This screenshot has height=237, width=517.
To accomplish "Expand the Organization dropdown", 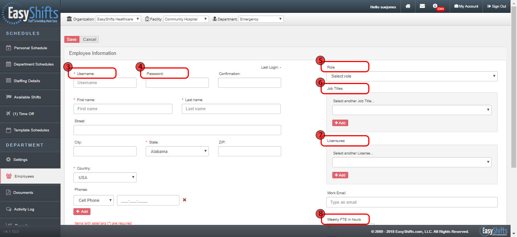I will (x=118, y=19).
